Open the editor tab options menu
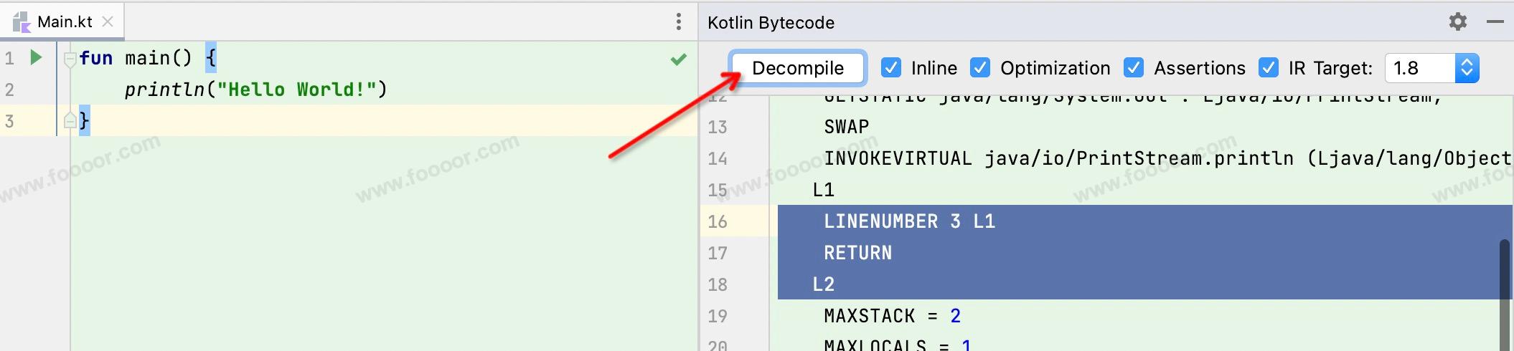The width and height of the screenshot is (1514, 351). click(x=678, y=22)
